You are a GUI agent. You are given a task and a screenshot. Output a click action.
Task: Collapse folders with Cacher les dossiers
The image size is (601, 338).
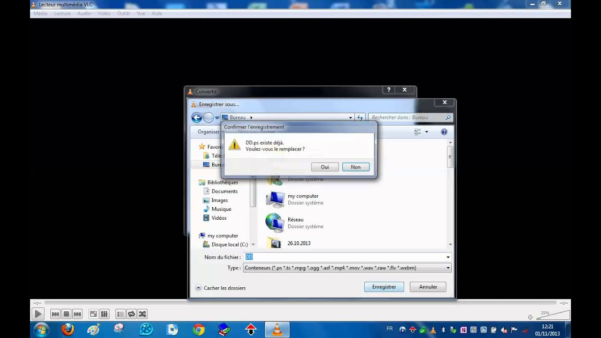point(220,288)
